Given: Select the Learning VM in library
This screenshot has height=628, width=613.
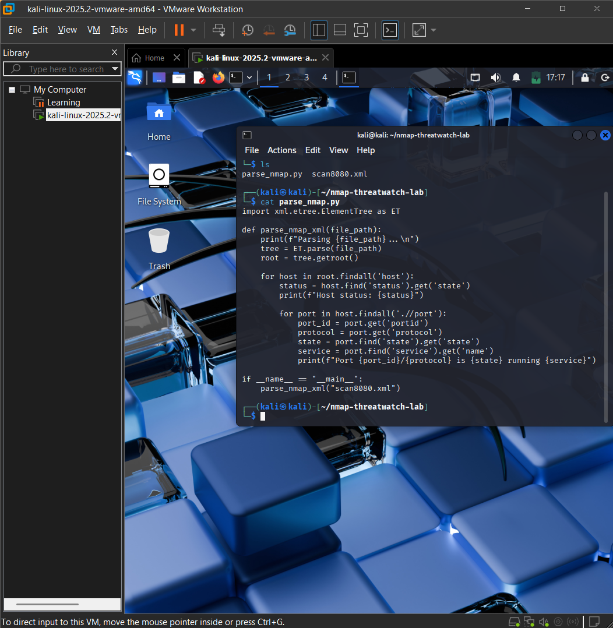Looking at the screenshot, I should click(x=64, y=103).
